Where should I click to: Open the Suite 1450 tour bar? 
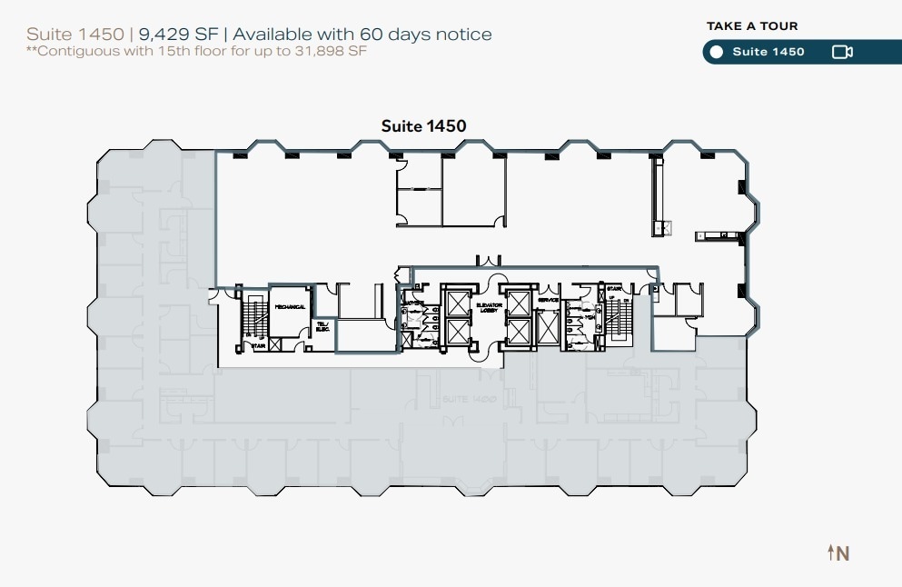(x=767, y=52)
